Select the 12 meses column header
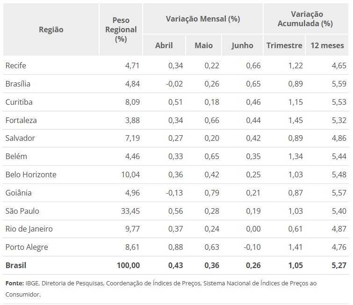This screenshot has width=353, height=305. click(x=327, y=45)
